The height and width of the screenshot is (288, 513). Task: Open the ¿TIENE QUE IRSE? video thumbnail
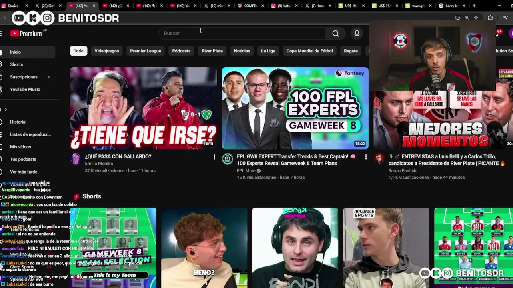[x=143, y=108]
